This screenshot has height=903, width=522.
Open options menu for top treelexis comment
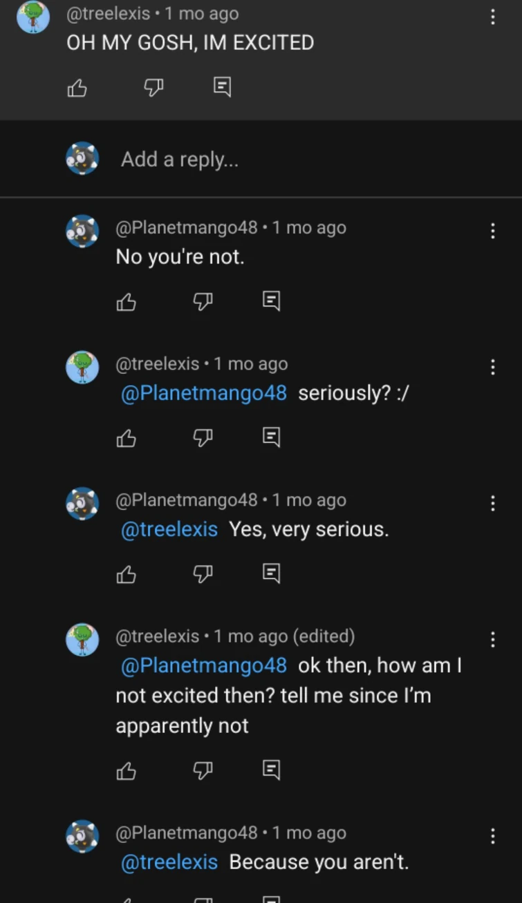click(x=492, y=17)
